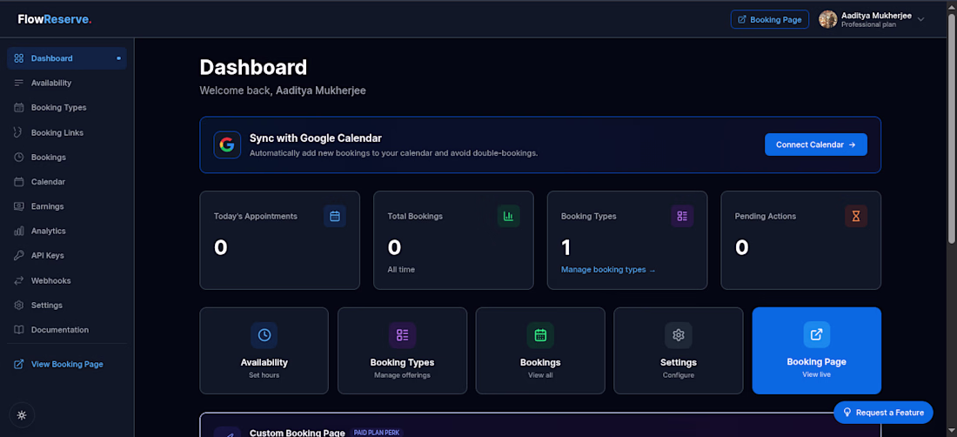Open Earnings page from sidebar
This screenshot has width=957, height=437.
[x=67, y=206]
